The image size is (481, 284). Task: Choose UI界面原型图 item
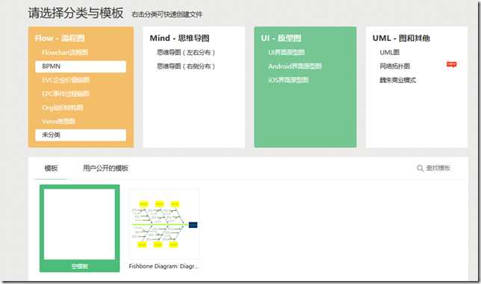click(287, 52)
